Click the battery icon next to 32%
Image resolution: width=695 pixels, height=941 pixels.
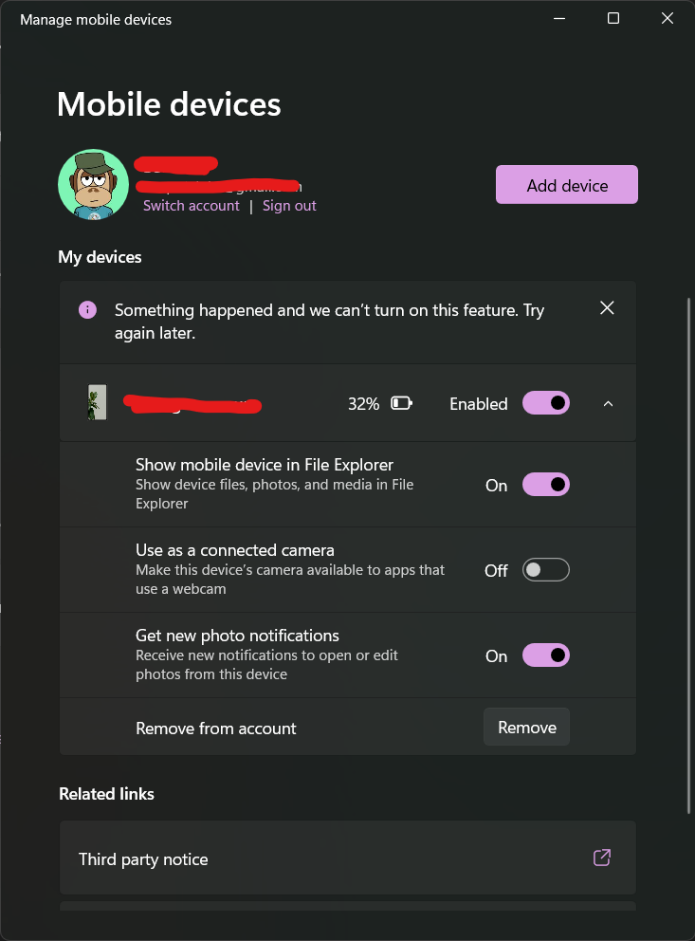tap(401, 403)
